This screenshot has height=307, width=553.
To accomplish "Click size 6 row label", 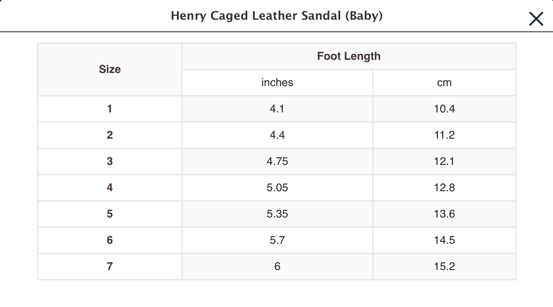I will 110,240.
